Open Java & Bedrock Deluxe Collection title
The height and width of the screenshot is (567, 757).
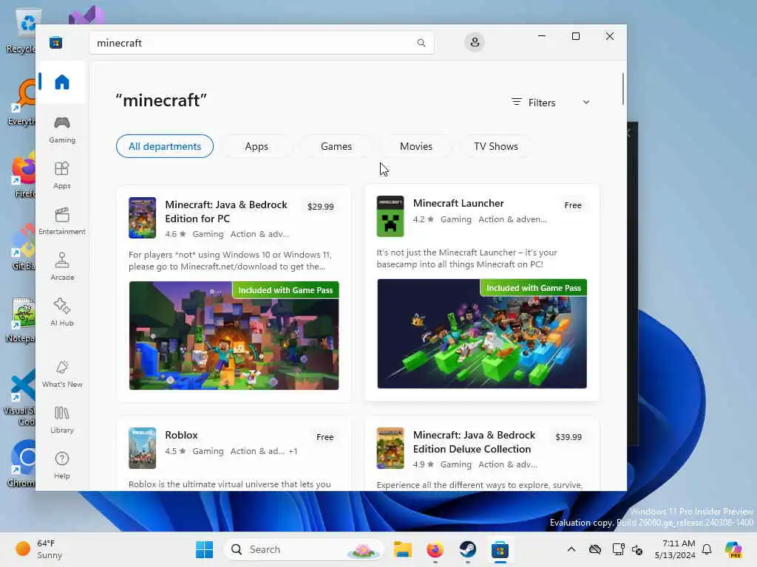[474, 441]
